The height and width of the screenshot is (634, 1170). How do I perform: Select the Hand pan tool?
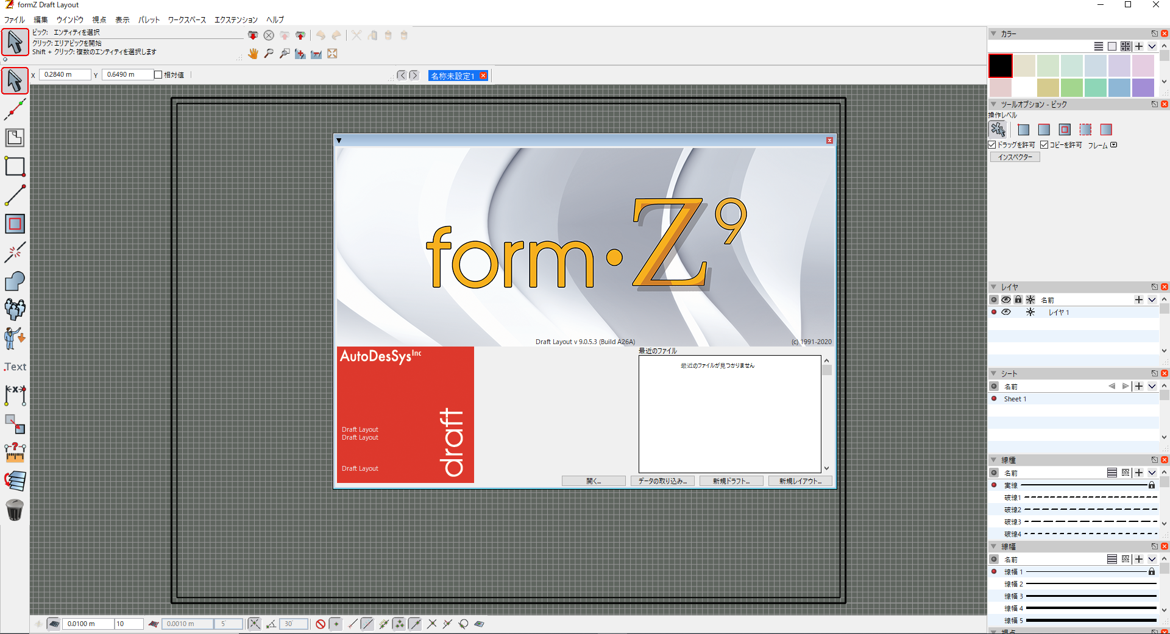253,54
